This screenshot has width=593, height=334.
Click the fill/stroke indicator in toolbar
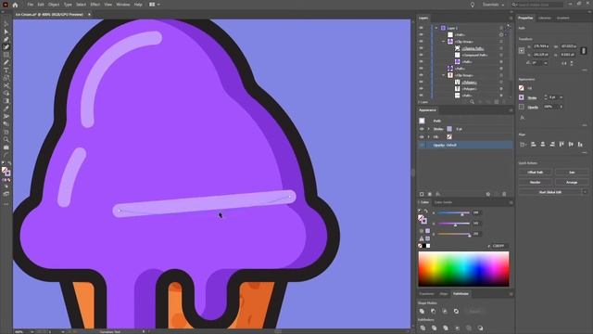(x=6, y=171)
